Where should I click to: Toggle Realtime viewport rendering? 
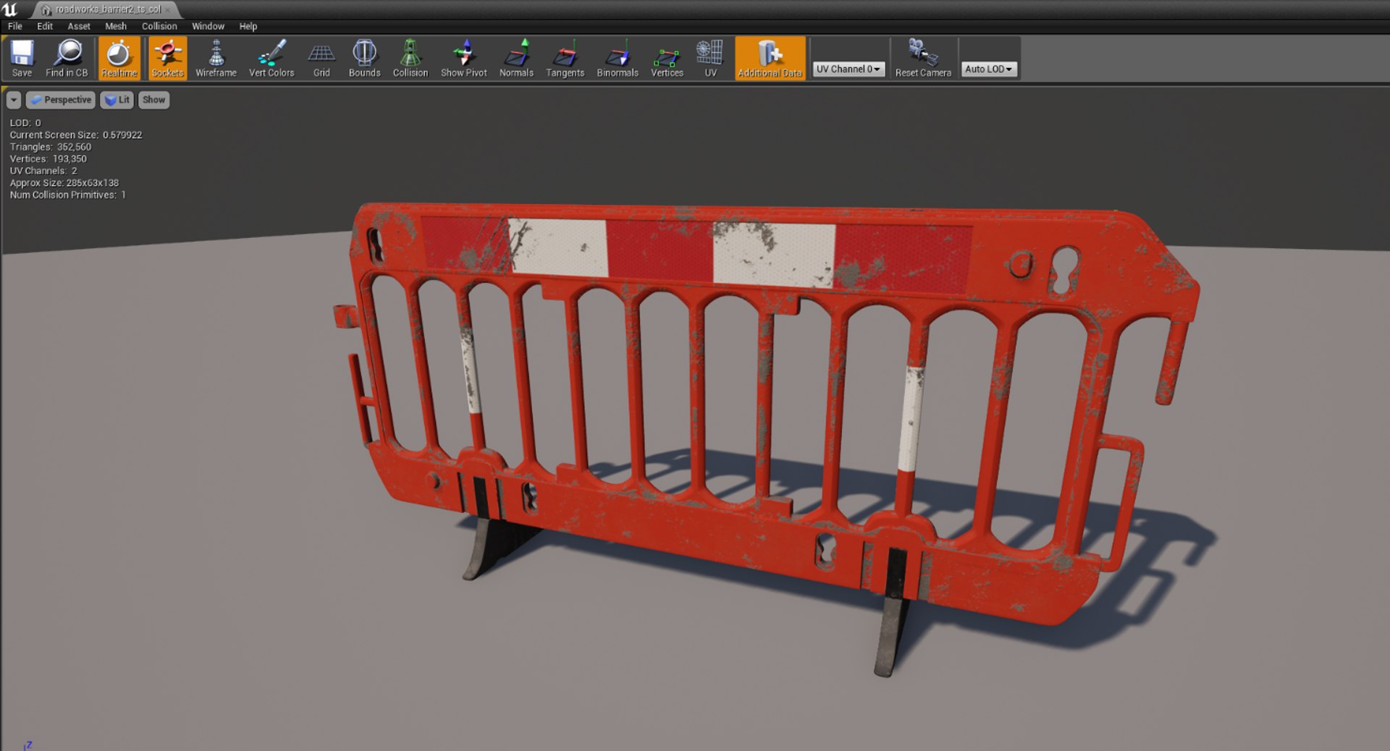[x=119, y=59]
